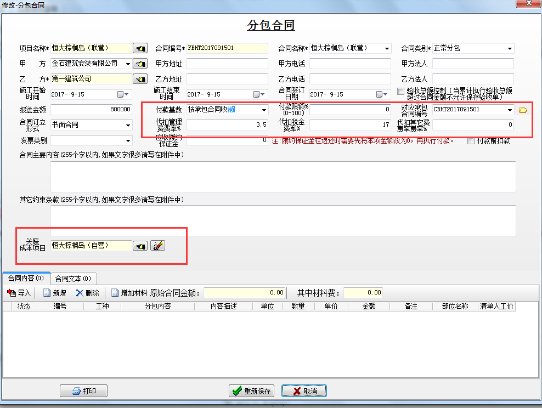542x408 pixels.
Task: Click the lookup icon beside 项目名称 field
Action: click(x=141, y=48)
